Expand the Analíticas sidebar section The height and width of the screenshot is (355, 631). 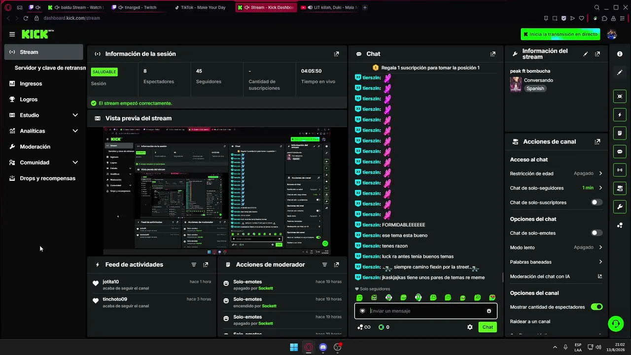pos(44,131)
